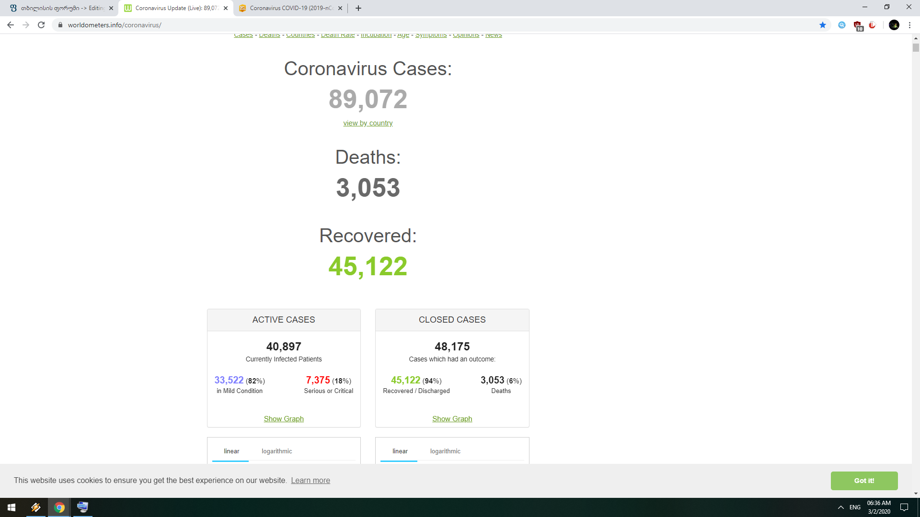The image size is (920, 517).
Task: Switch to linear tab under Closed Cases
Action: click(x=400, y=451)
